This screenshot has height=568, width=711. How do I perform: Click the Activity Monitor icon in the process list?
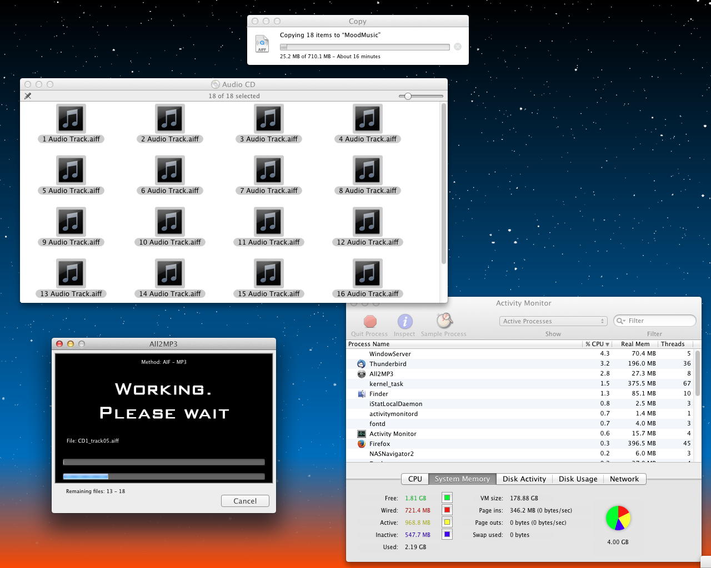(361, 434)
